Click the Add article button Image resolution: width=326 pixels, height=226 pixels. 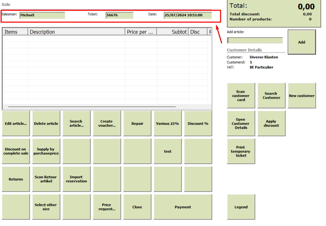pos(302,42)
